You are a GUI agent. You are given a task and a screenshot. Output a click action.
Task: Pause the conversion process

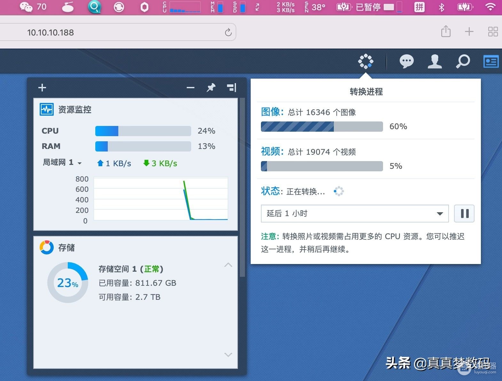pos(464,214)
